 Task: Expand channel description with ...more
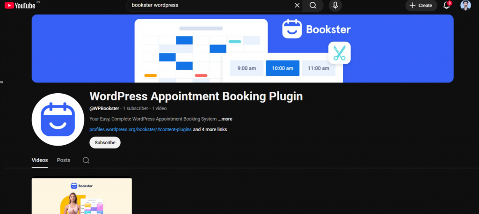(x=225, y=119)
